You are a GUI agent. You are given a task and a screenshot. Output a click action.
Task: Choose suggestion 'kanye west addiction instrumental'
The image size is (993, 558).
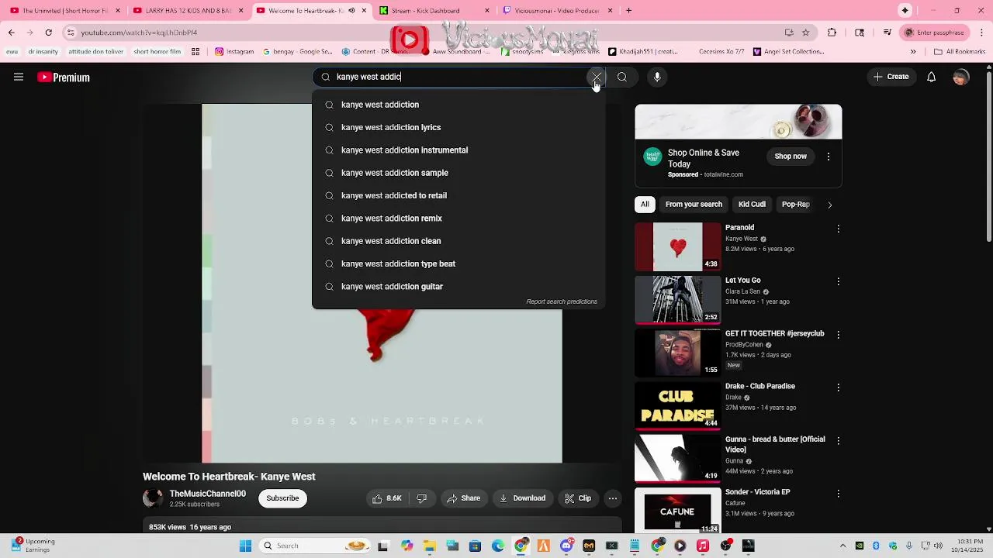[458, 150]
